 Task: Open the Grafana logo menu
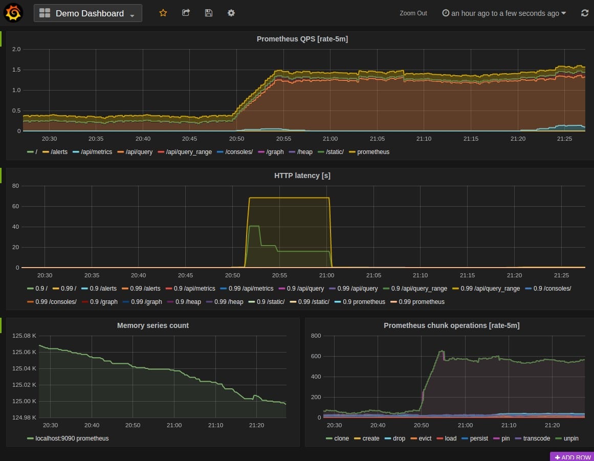tap(13, 13)
